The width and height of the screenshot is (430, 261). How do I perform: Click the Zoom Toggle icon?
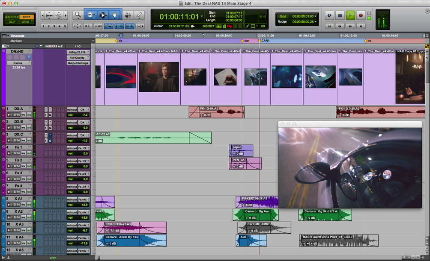point(78,26)
